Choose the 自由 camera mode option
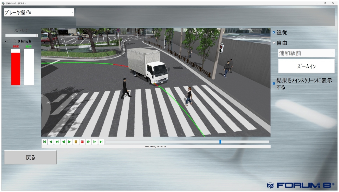This screenshot has height=192, width=339. (274, 43)
